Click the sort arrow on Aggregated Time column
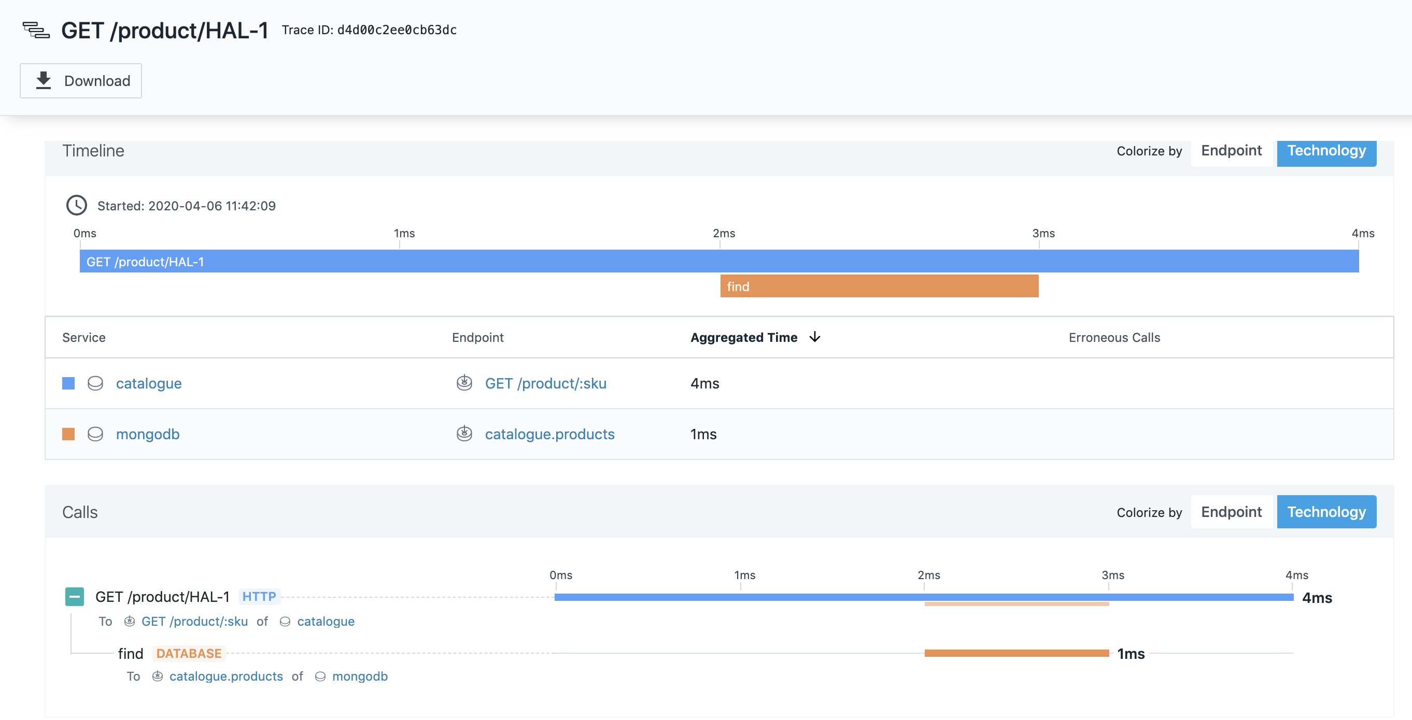The image size is (1412, 720). (x=815, y=338)
